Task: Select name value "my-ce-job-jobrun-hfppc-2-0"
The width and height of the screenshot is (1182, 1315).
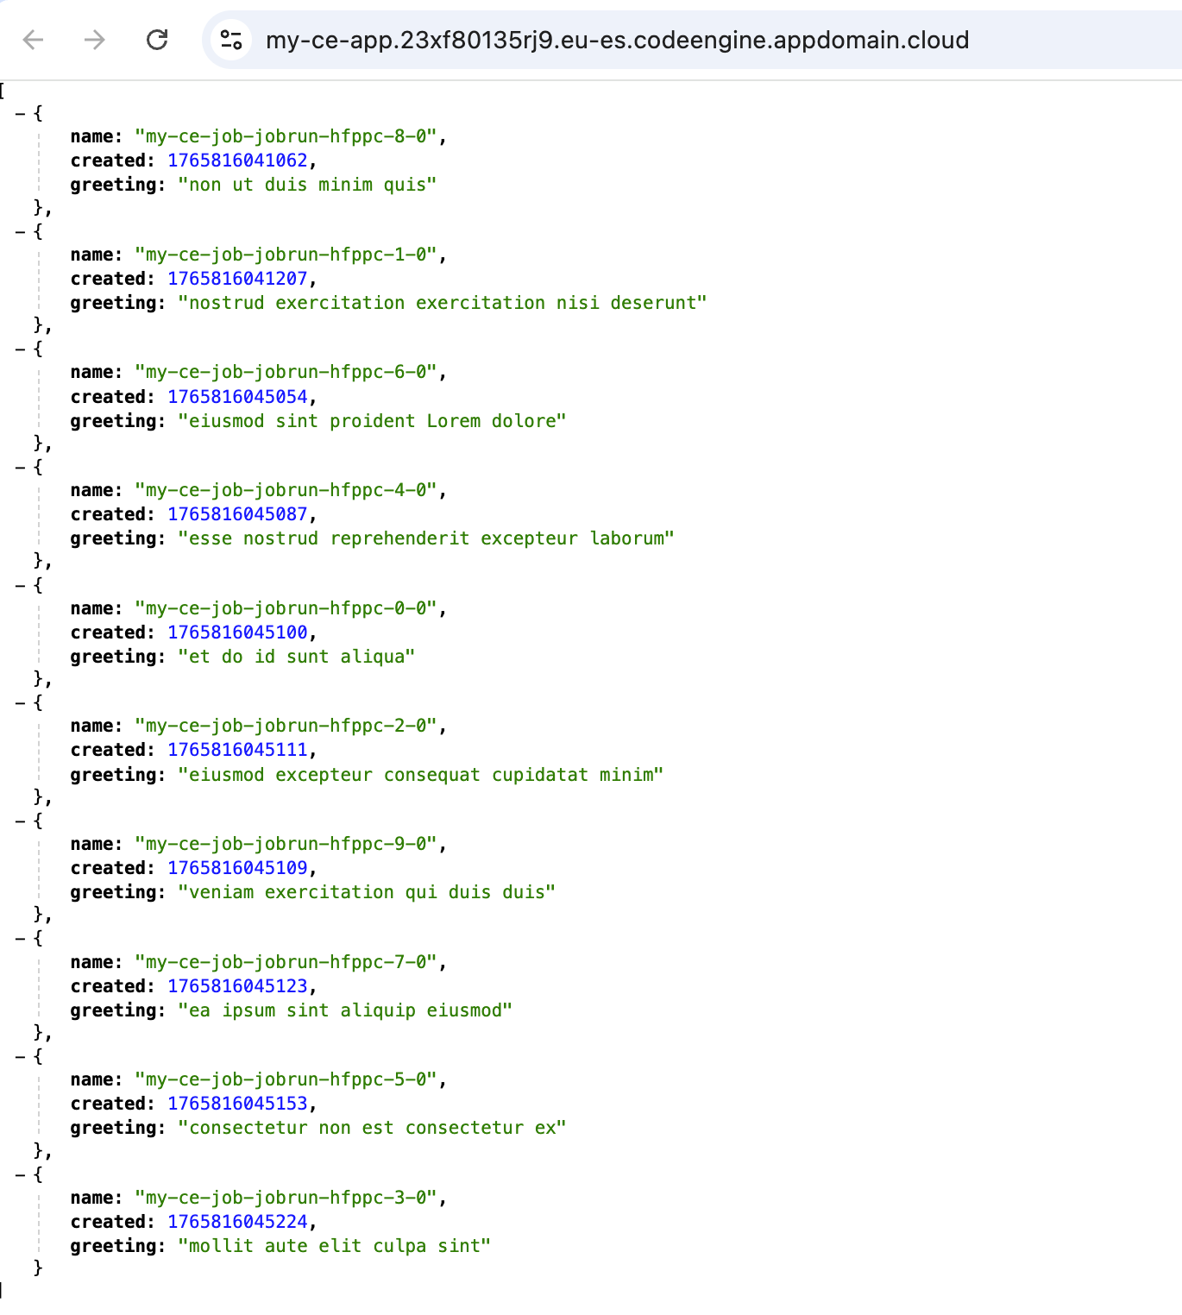Action: (x=286, y=726)
